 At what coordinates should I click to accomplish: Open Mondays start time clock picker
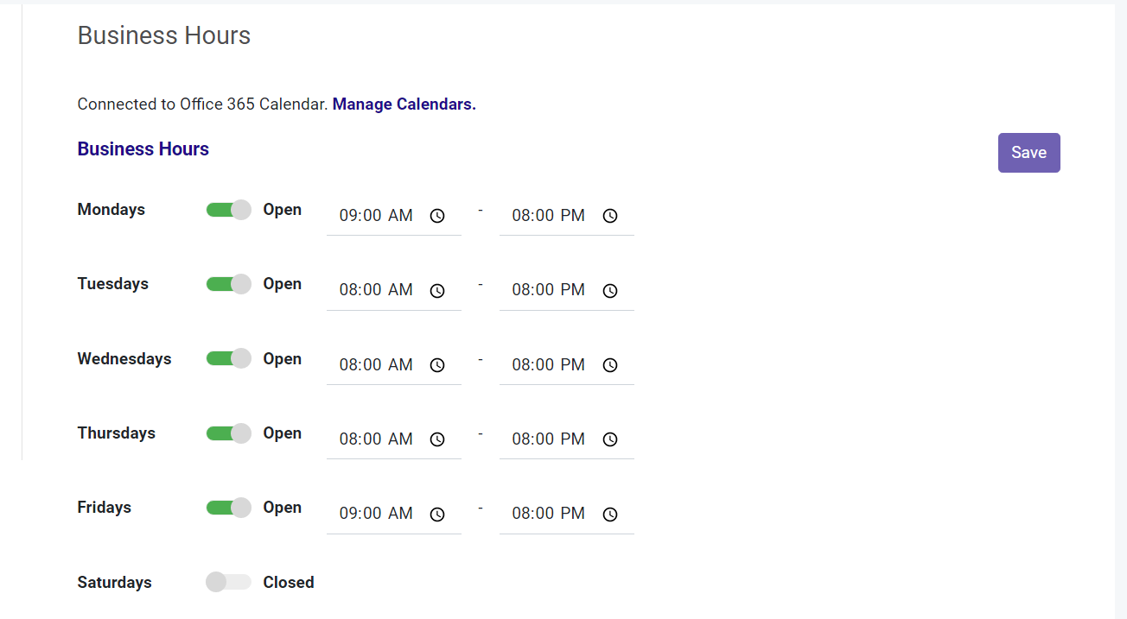(x=437, y=216)
